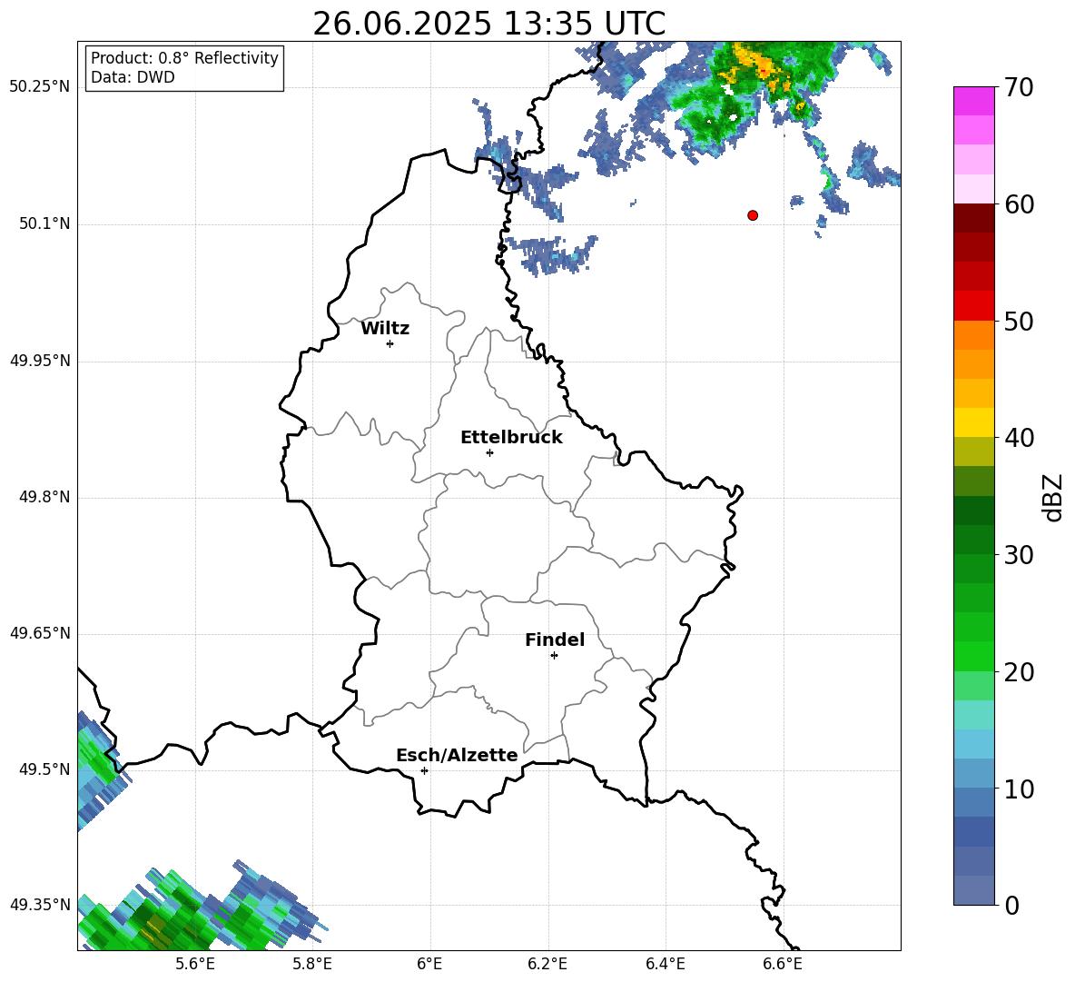Click the 50.25°N latitude label
The width and height of the screenshot is (1075, 982).
tap(40, 87)
